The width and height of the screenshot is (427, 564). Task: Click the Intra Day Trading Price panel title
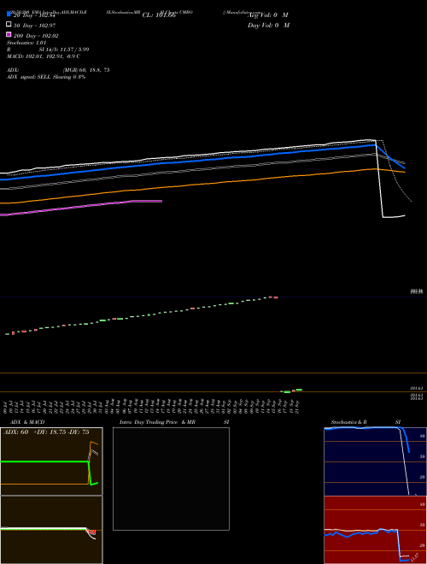[x=157, y=422]
